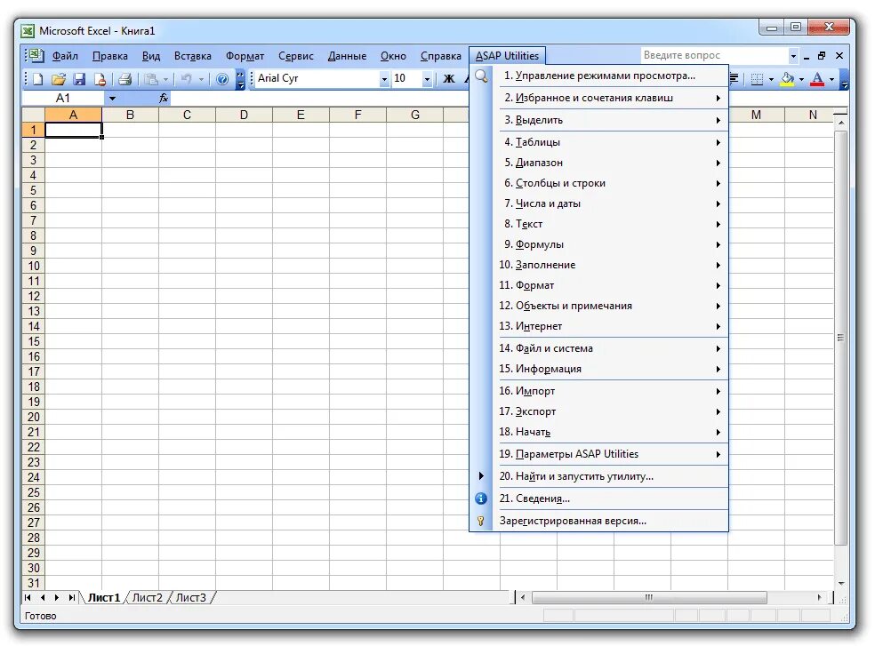
Task: Click the New workbook icon
Action: click(x=38, y=79)
